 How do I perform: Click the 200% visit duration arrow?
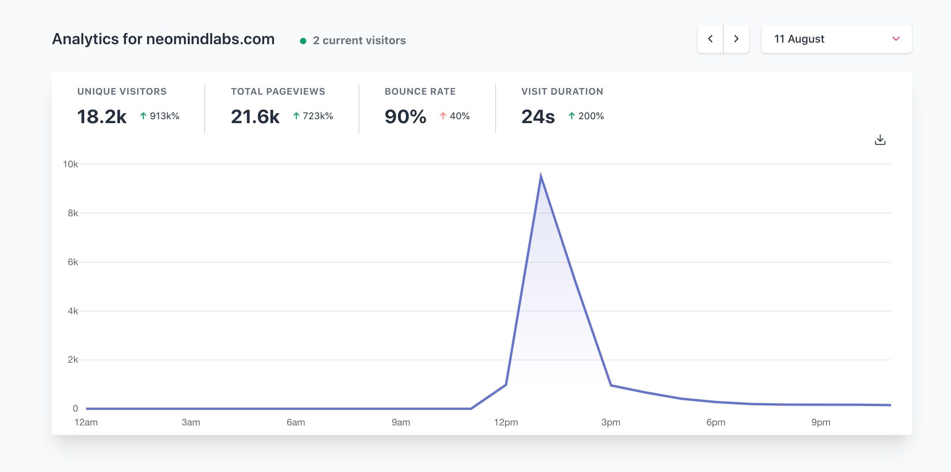pyautogui.click(x=571, y=116)
